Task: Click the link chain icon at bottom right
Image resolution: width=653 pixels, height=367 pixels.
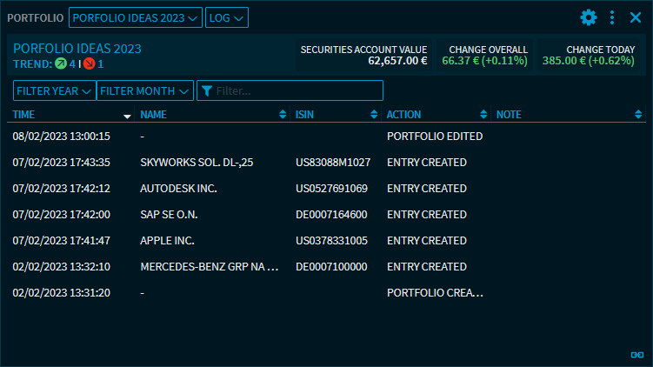Action: [636, 354]
